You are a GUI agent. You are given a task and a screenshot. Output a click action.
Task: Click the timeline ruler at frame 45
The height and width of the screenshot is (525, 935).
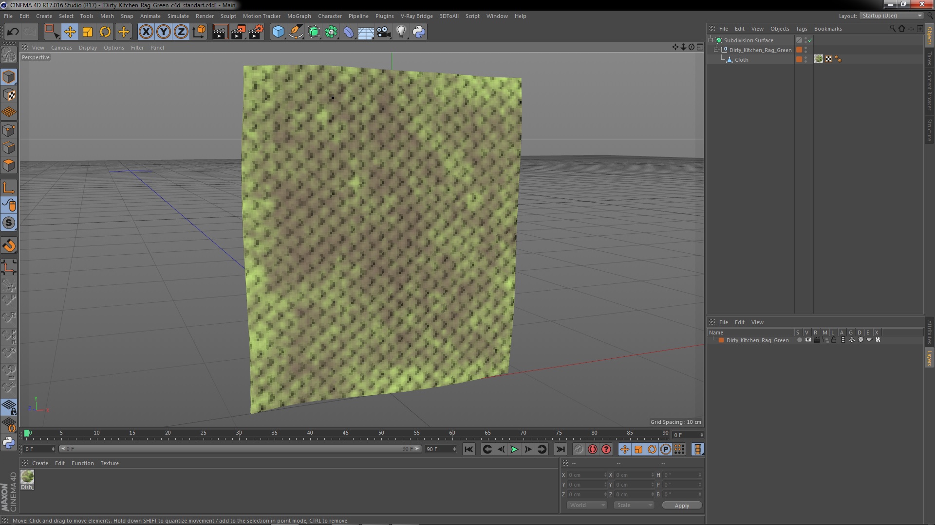click(x=346, y=433)
